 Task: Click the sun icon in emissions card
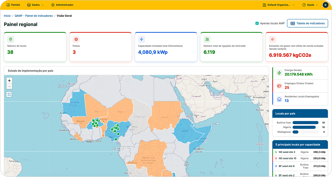pos(272,39)
